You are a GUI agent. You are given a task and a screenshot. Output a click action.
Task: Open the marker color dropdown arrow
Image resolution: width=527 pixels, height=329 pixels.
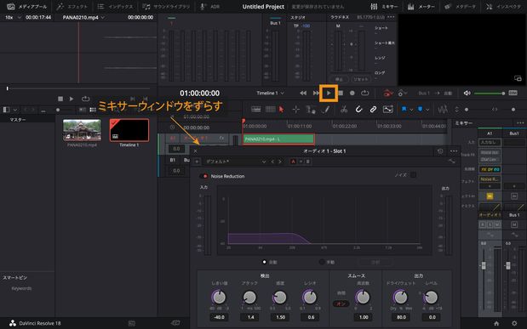point(427,110)
